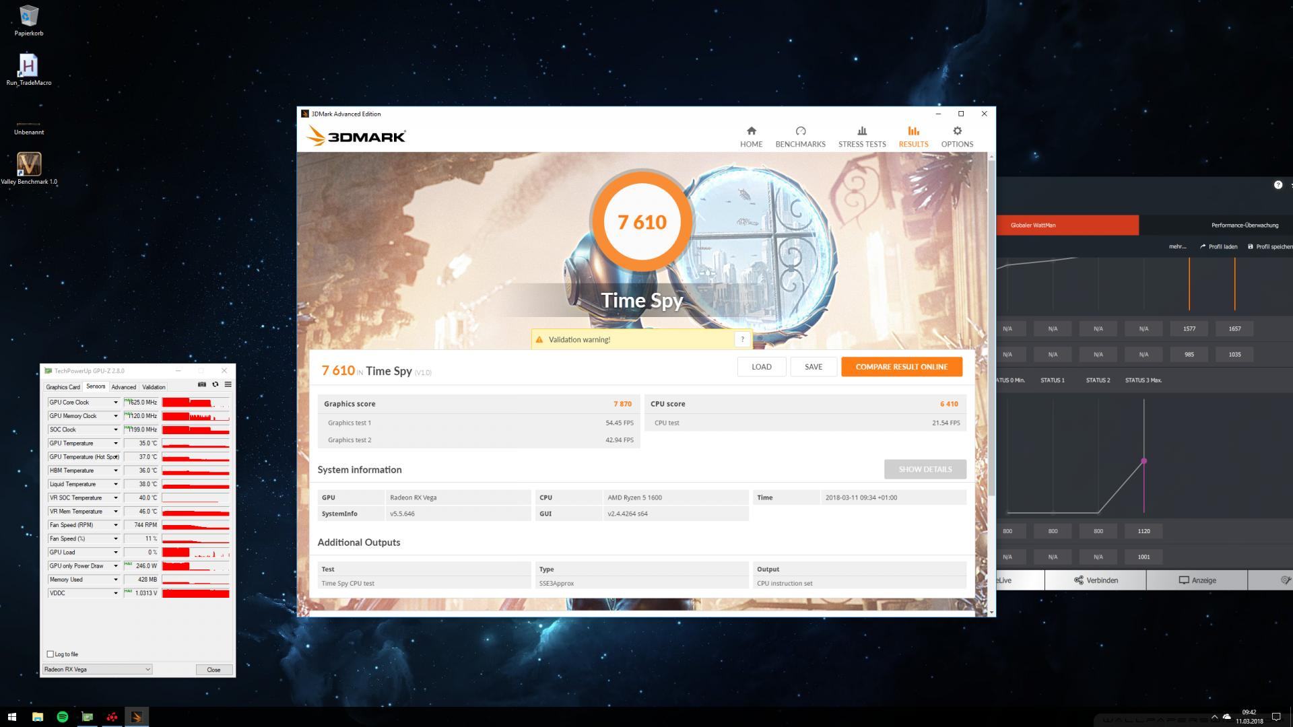Open STRESS TESTS in 3DMark
The height and width of the screenshot is (727, 1293).
tap(862, 137)
